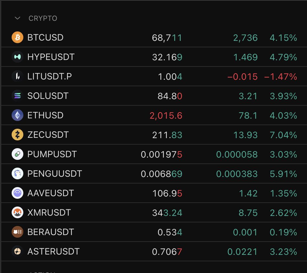Click the Berachain BERA icon
307x273 pixels.
point(17,232)
